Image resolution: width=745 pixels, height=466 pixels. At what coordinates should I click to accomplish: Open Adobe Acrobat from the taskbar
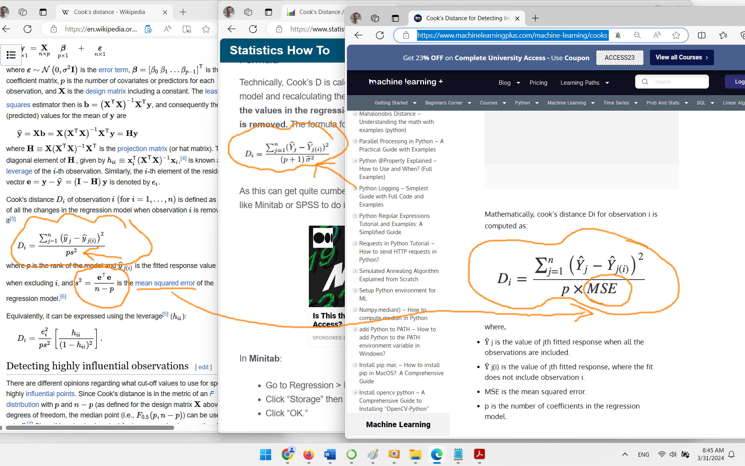click(479, 455)
